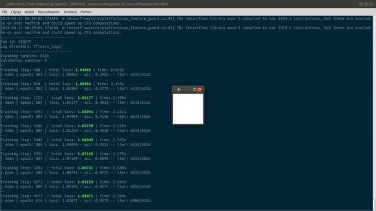Click the 'Training Step: 1632' text
Viewport: 376px width, 211px height.
21,112
